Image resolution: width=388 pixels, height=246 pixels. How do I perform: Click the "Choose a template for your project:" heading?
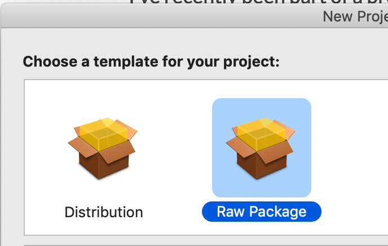(151, 61)
